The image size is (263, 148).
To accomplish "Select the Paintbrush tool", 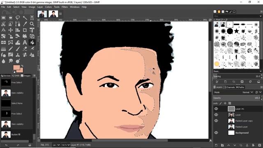I will [x=18, y=49].
